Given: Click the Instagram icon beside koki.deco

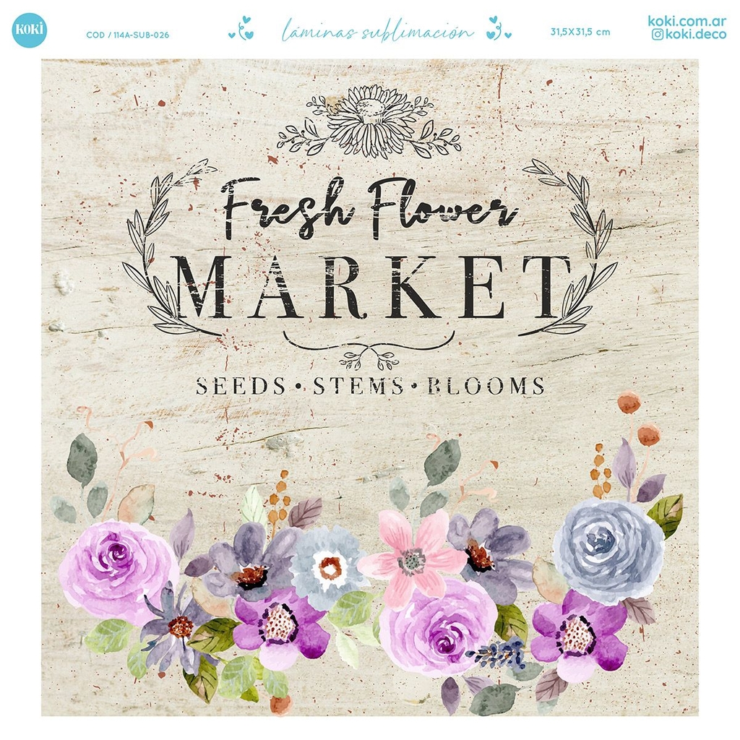Looking at the screenshot, I should (658, 35).
